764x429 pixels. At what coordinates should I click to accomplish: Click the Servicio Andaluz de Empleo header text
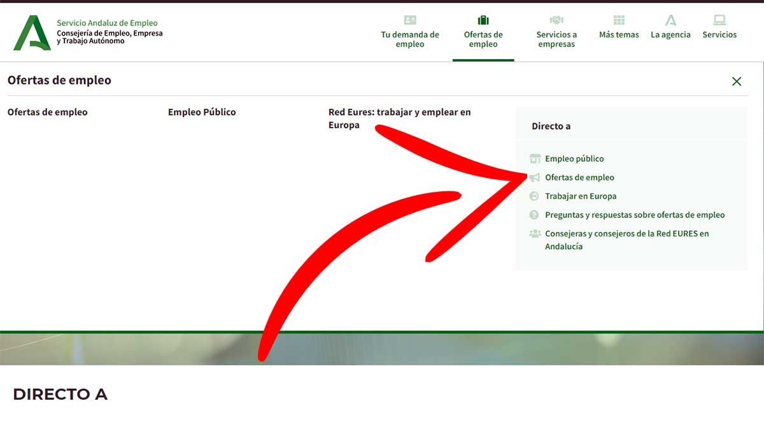[x=107, y=24]
